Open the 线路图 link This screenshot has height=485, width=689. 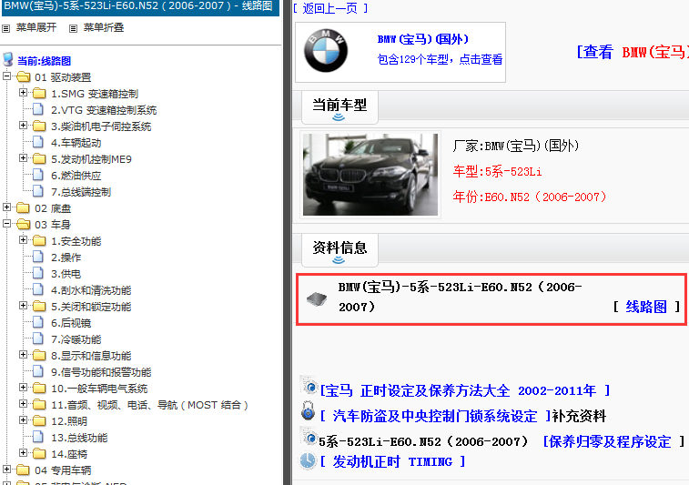646,307
